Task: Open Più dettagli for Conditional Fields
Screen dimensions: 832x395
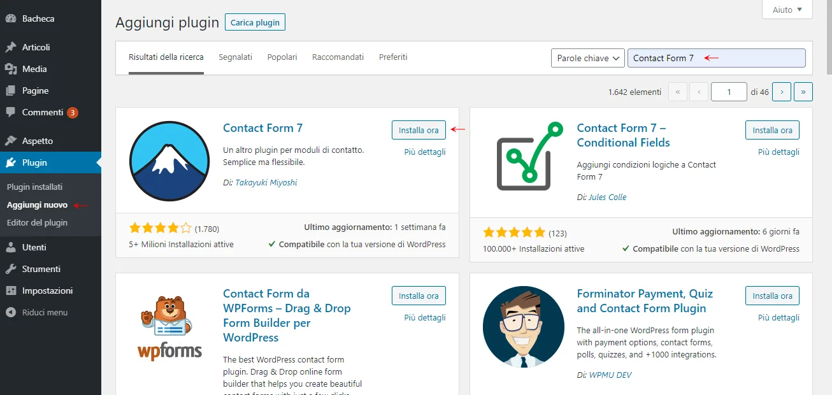Action: click(x=778, y=152)
